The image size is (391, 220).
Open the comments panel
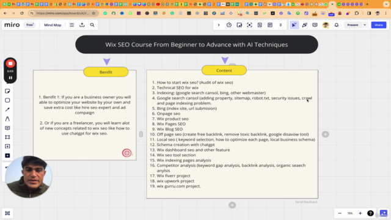[315, 25]
